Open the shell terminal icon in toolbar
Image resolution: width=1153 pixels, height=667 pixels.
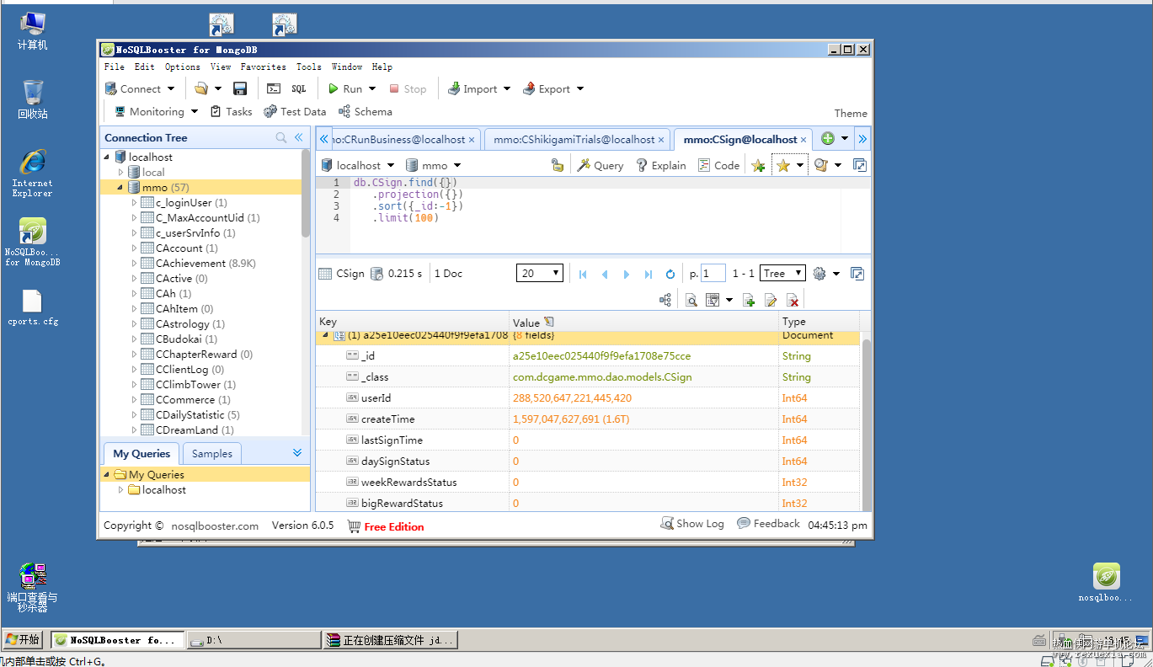[x=274, y=88]
